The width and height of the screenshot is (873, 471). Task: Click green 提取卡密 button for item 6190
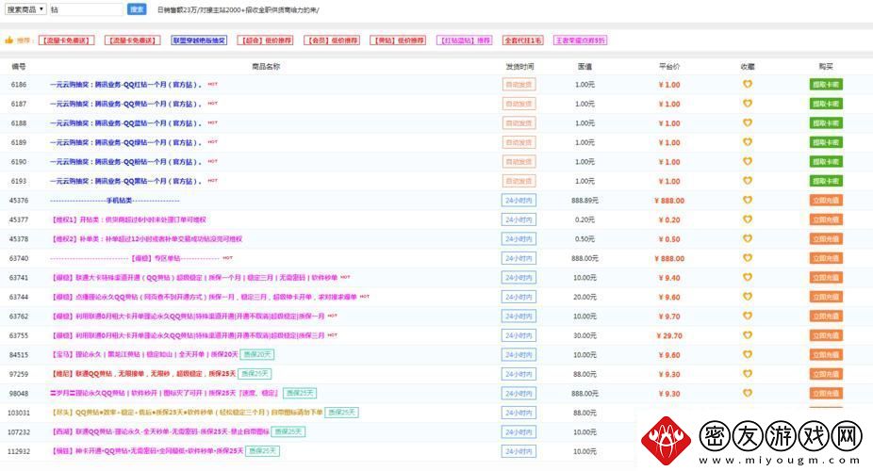[x=826, y=162]
